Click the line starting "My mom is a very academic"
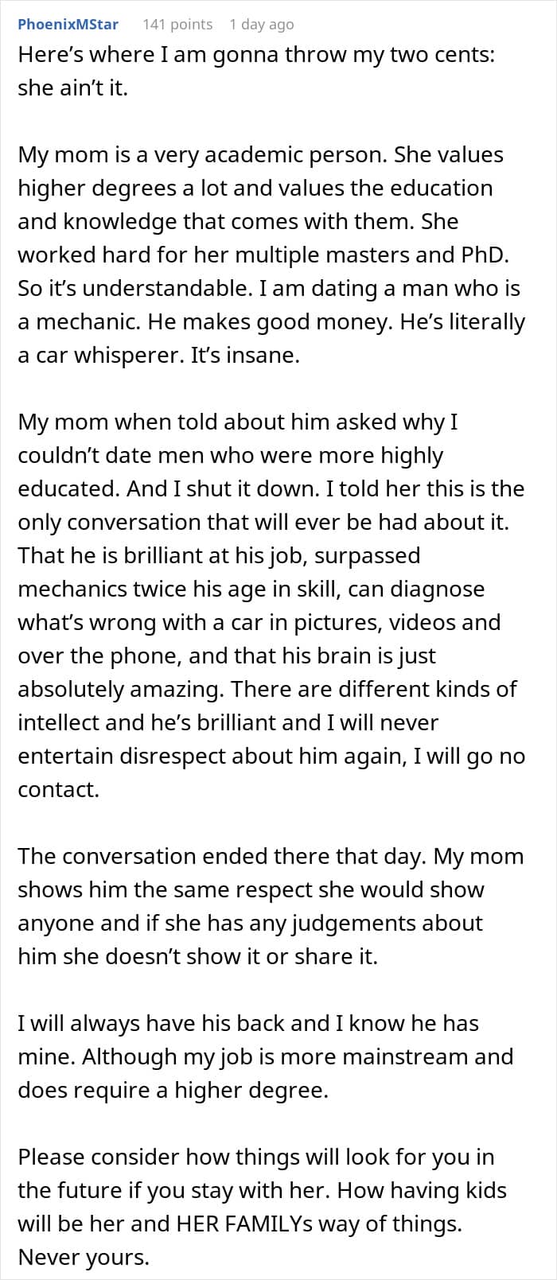 pos(260,154)
